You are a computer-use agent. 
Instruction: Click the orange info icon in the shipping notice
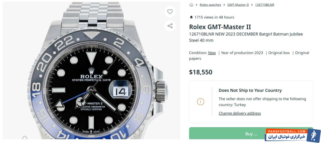[201, 102]
